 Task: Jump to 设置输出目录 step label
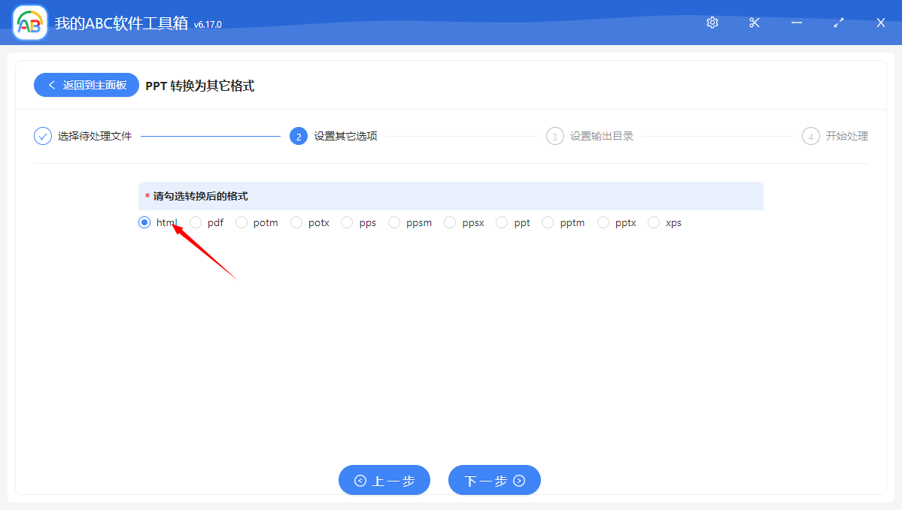602,136
